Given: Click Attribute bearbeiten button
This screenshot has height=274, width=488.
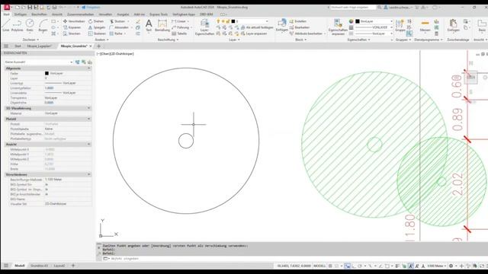Looking at the screenshot, I should pos(306,33).
